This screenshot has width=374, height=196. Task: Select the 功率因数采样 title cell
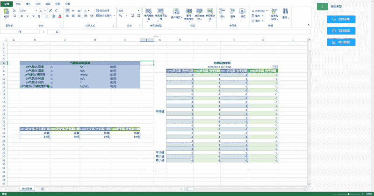[x=222, y=63]
